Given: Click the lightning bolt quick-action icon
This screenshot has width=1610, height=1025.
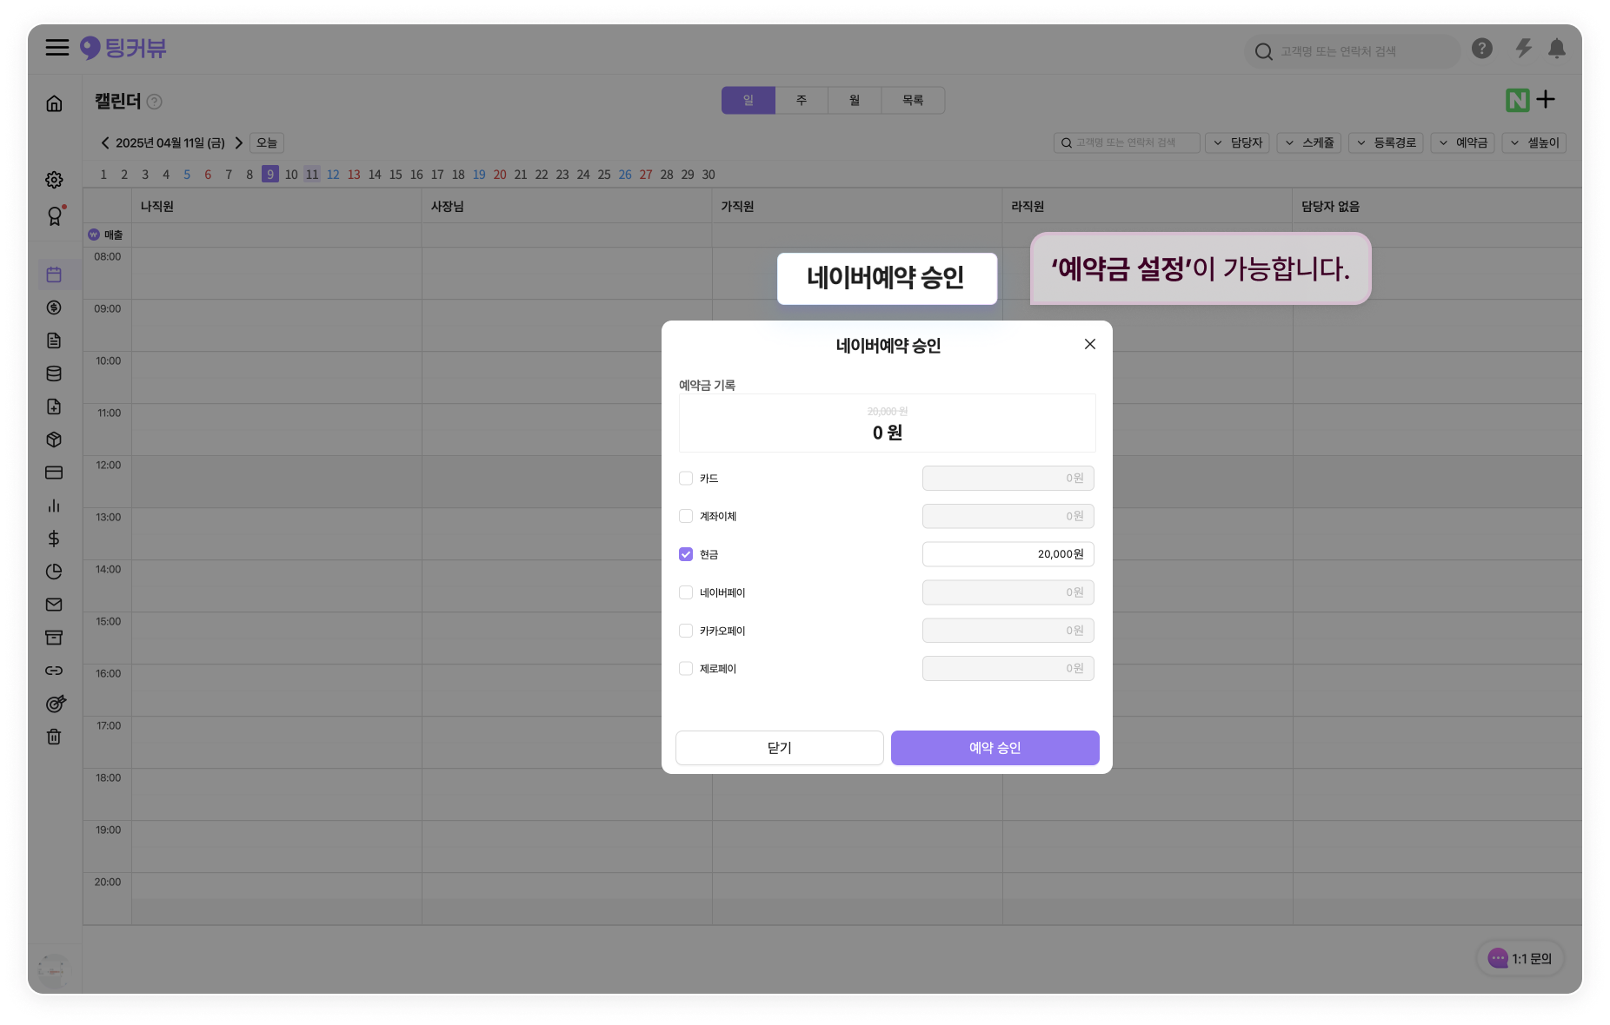Looking at the screenshot, I should click(1523, 49).
